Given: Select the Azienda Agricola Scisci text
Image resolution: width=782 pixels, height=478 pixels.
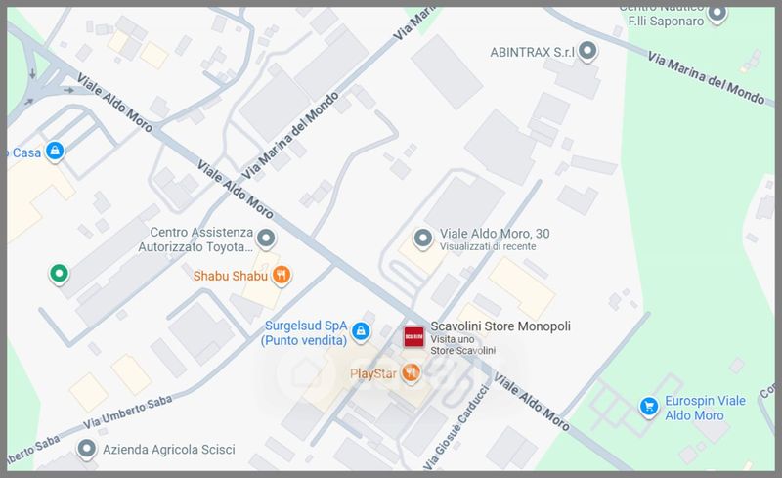Looking at the screenshot, I should tap(168, 449).
